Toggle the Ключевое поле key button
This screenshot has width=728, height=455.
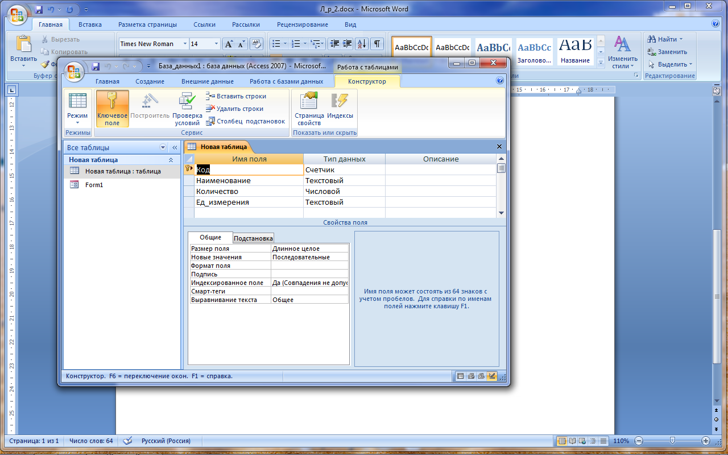(113, 109)
